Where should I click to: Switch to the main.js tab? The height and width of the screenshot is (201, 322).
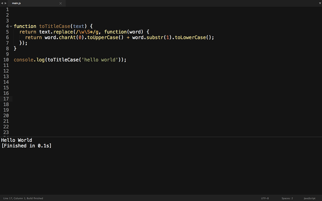point(16,3)
